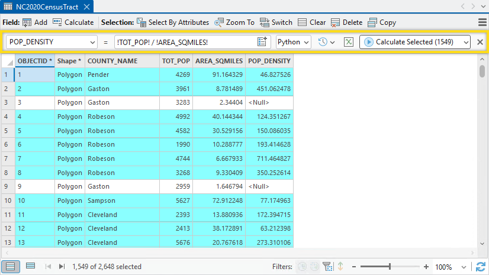The height and width of the screenshot is (275, 489).
Task: Show selected records view
Action: [30, 266]
